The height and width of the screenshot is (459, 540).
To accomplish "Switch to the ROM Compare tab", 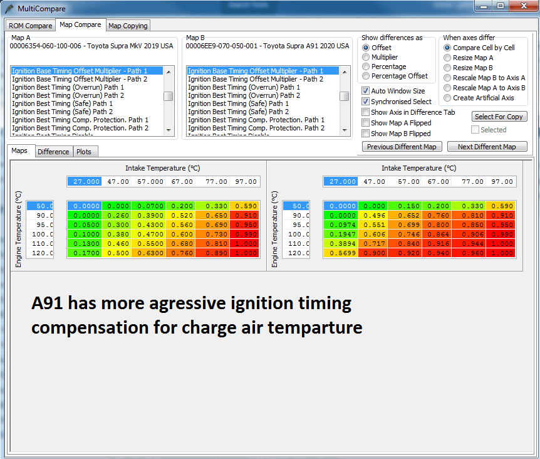I will click(30, 26).
